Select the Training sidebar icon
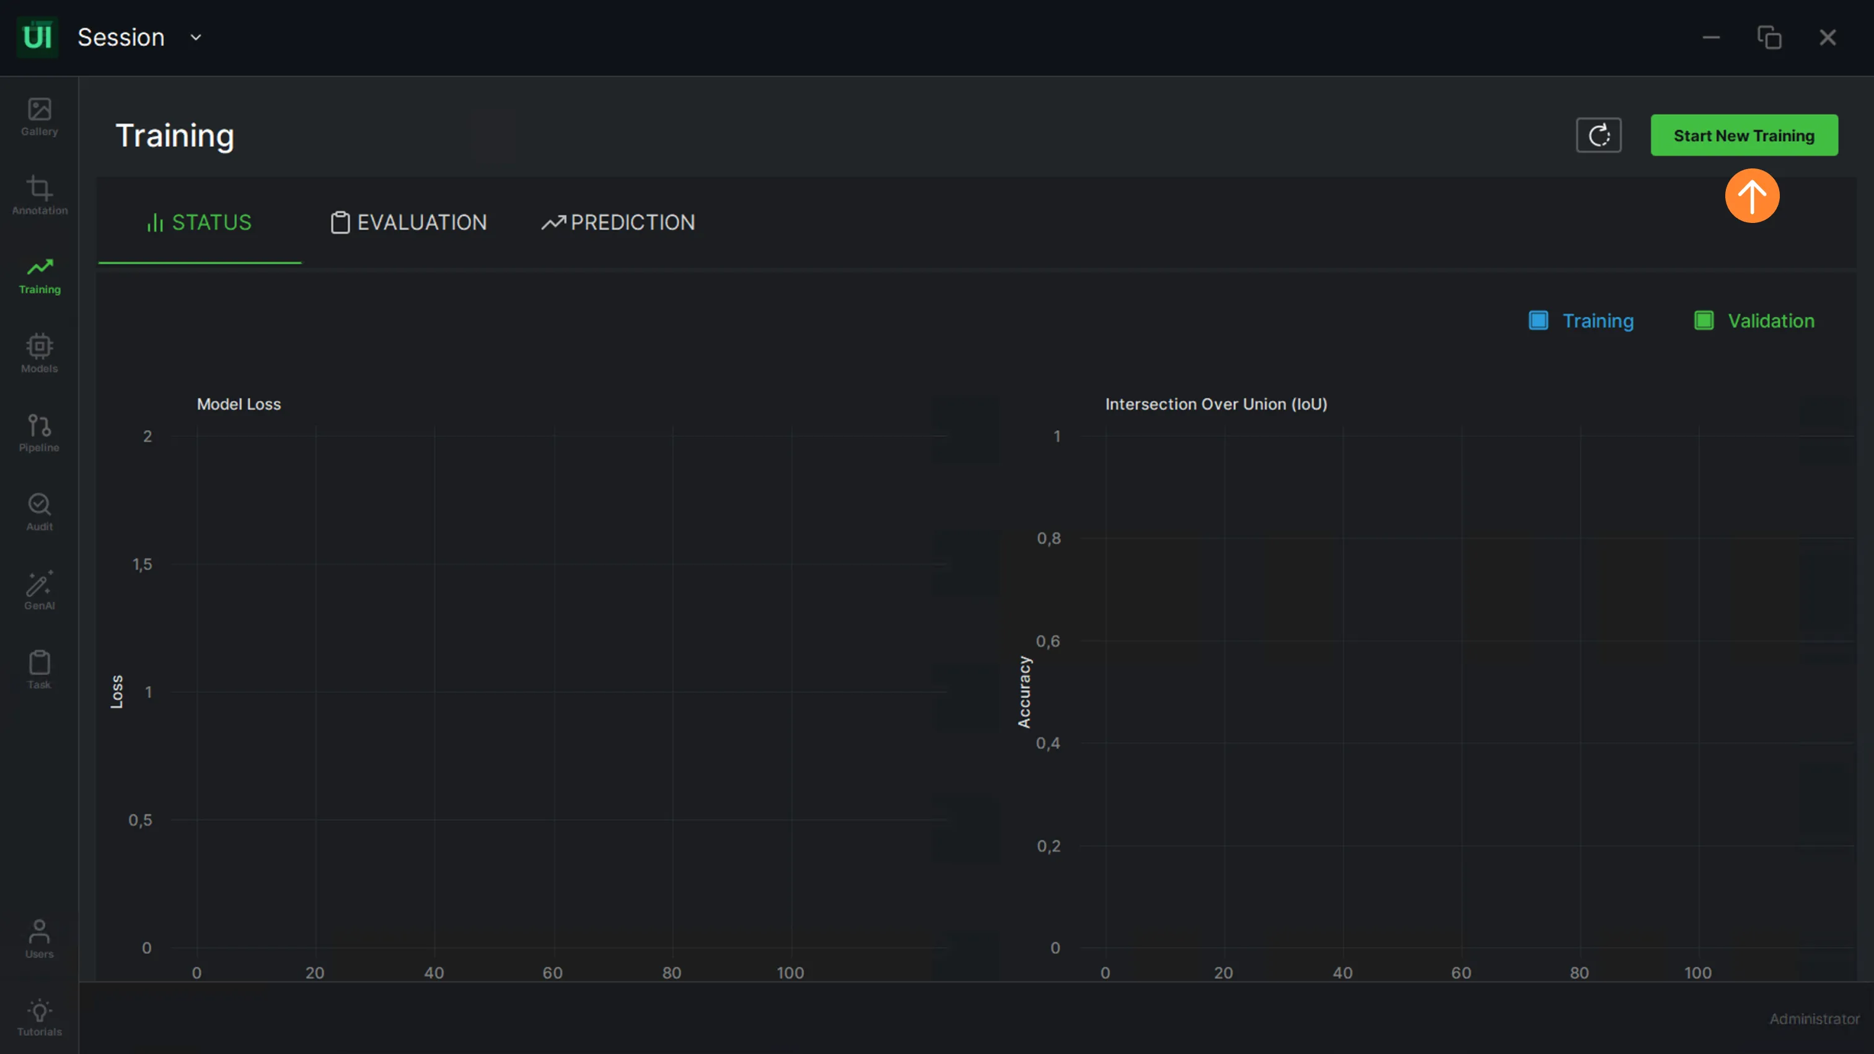Viewport: 1874px width, 1054px height. click(x=39, y=276)
